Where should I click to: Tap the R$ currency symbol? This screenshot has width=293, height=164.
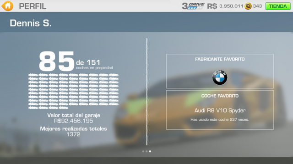[212, 6]
